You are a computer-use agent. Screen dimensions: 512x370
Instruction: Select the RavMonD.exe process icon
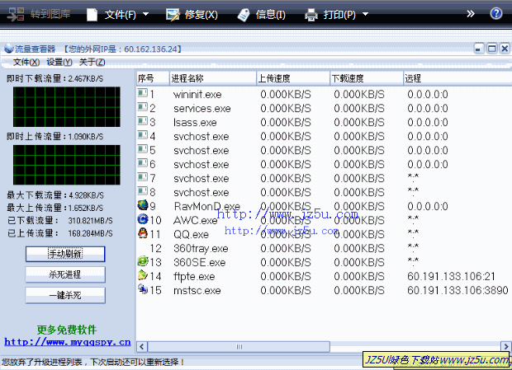pyautogui.click(x=143, y=205)
